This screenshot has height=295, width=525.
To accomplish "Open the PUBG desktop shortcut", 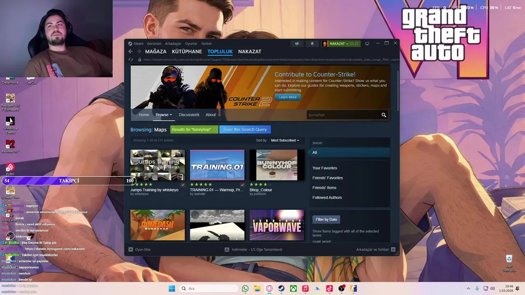I will pos(10,169).
